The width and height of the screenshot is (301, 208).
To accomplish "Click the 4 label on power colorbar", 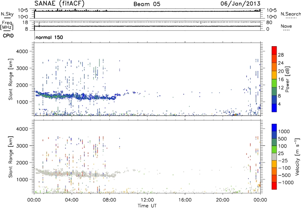I will tap(279, 104).
